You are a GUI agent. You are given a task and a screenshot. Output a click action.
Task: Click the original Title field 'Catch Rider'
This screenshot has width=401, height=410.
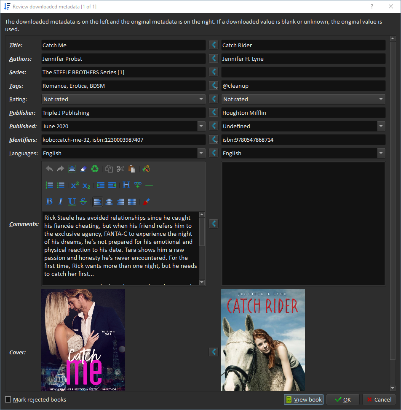[x=303, y=45]
